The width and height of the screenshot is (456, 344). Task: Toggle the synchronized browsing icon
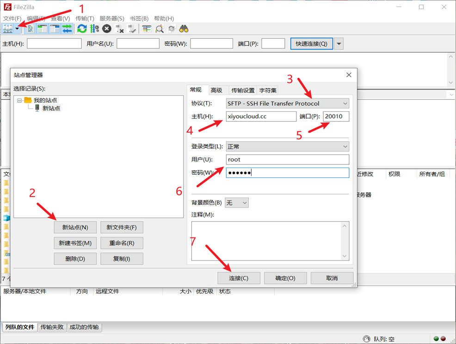point(172,29)
